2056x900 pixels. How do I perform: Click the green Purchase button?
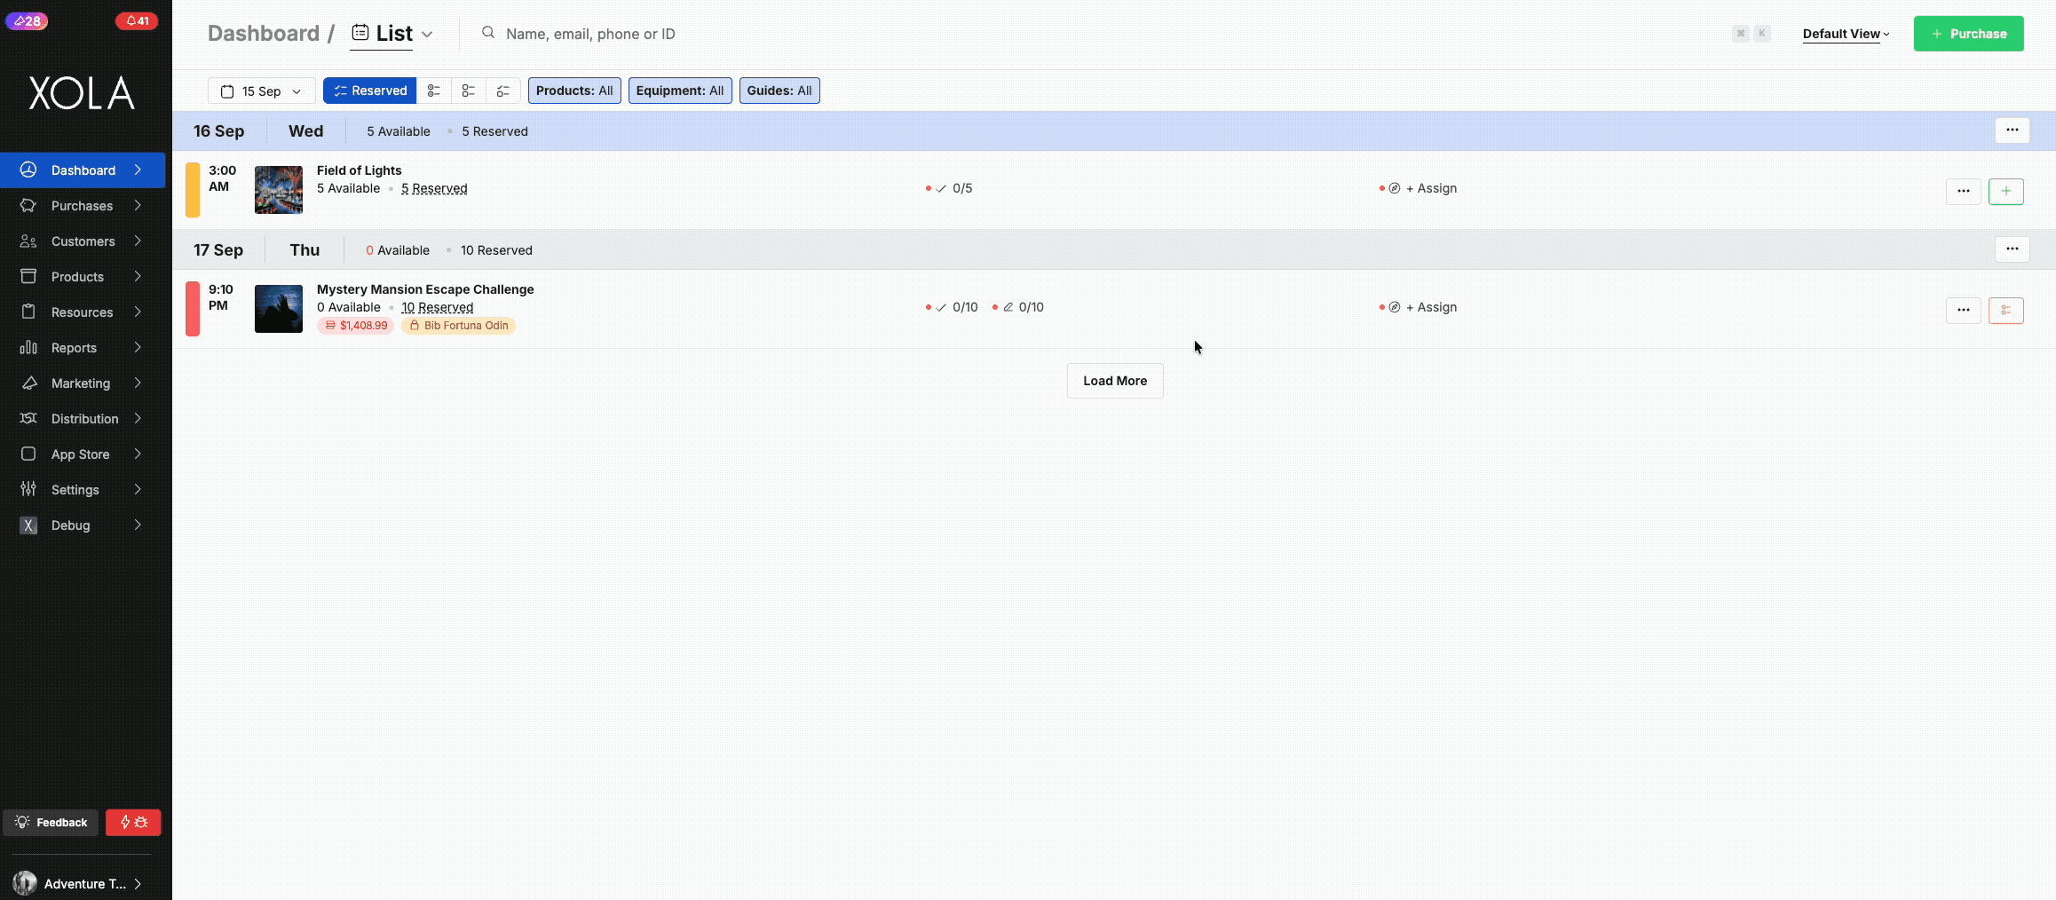pos(1968,34)
